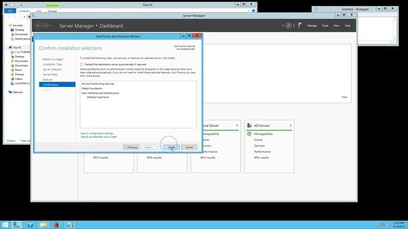Open the navigation history dropdown arrow
Viewport: 408px width, 229px height.
(x=50, y=25)
